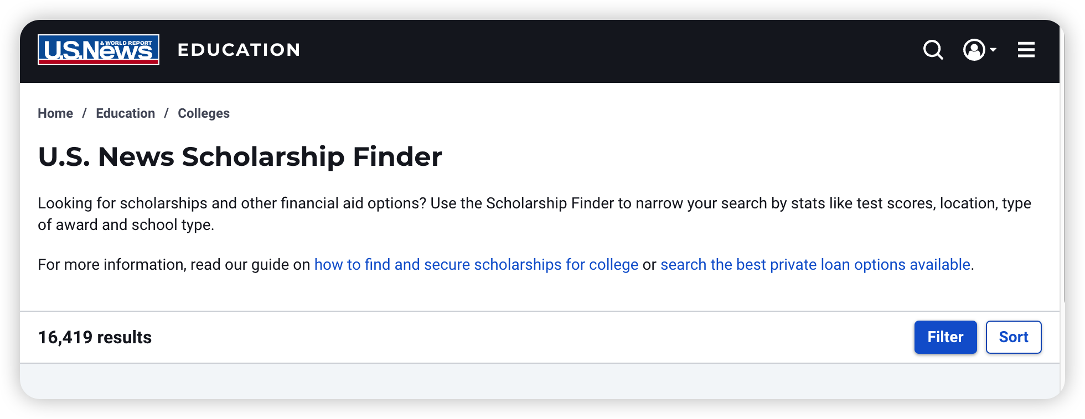The height and width of the screenshot is (419, 1085).
Task: Click the 'U.S. News Scholarship Finder' heading
Action: click(240, 157)
